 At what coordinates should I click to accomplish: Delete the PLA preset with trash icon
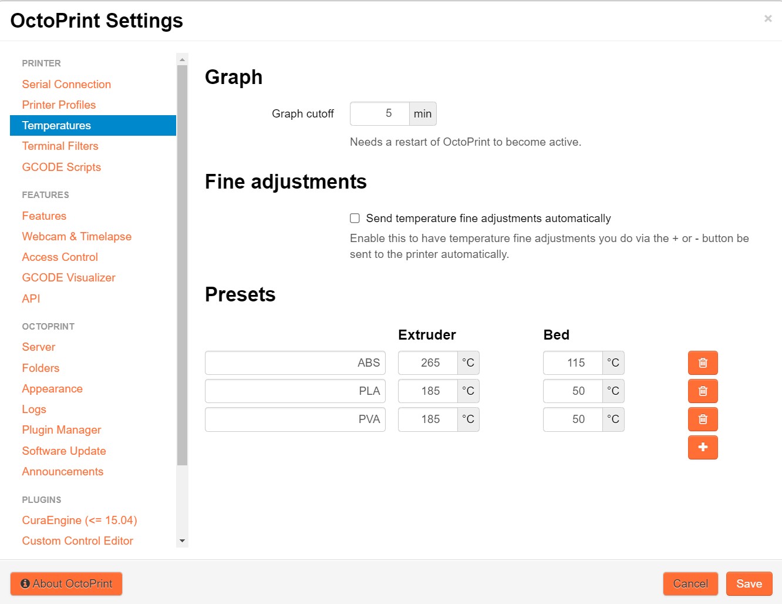pos(703,391)
